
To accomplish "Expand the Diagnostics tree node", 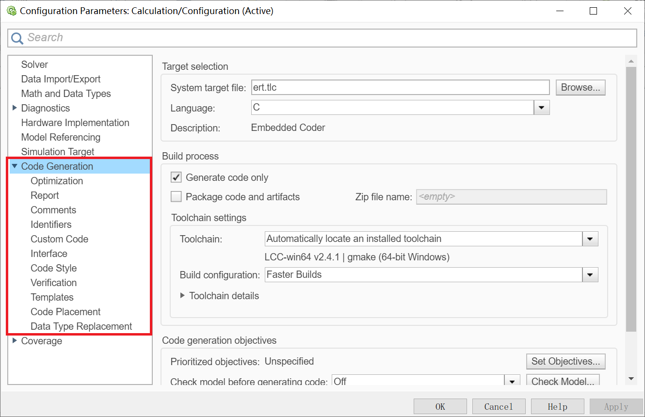I will tap(15, 108).
